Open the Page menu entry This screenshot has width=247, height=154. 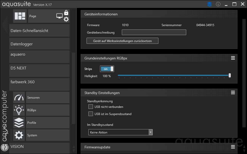[49, 16]
